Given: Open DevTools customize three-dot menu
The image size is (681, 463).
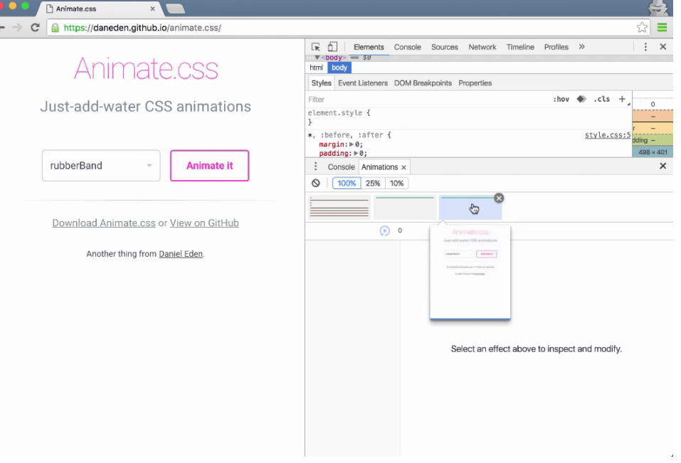Looking at the screenshot, I should tap(645, 47).
